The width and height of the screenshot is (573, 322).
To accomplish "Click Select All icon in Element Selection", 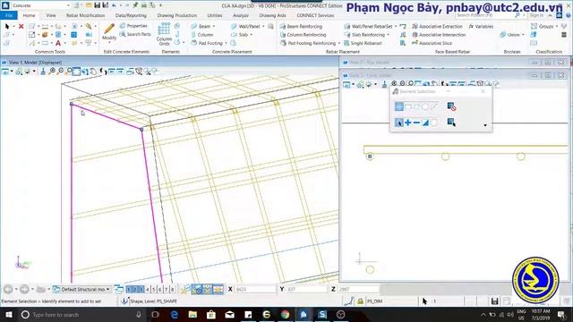I will click(x=451, y=123).
